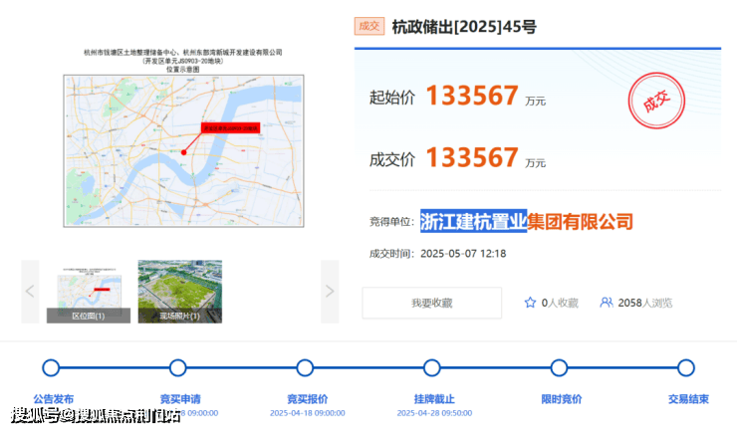Click the red parcel label on the map

point(230,128)
